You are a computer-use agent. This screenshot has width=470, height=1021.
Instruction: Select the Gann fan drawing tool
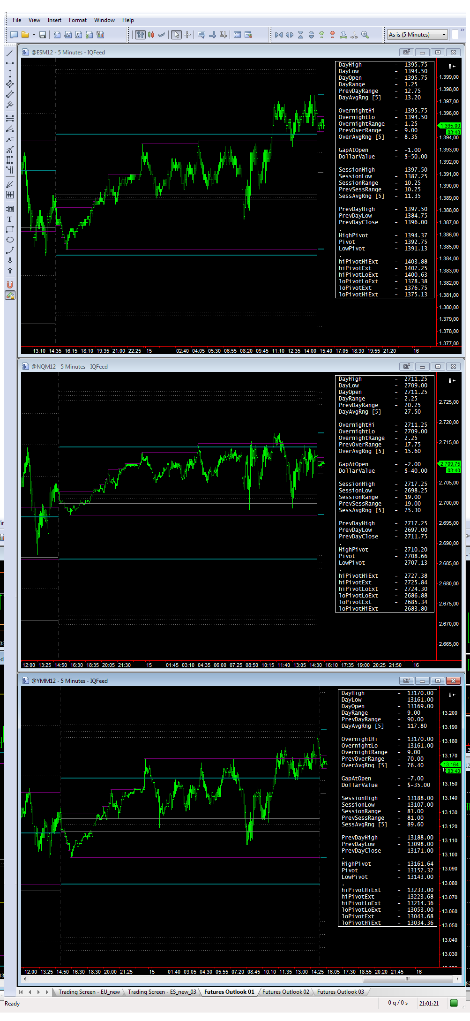9,184
